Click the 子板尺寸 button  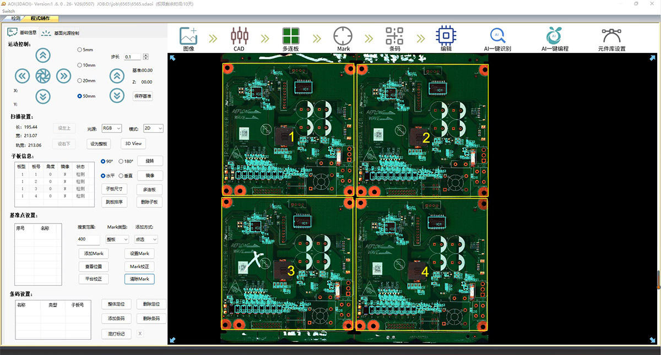click(x=114, y=189)
